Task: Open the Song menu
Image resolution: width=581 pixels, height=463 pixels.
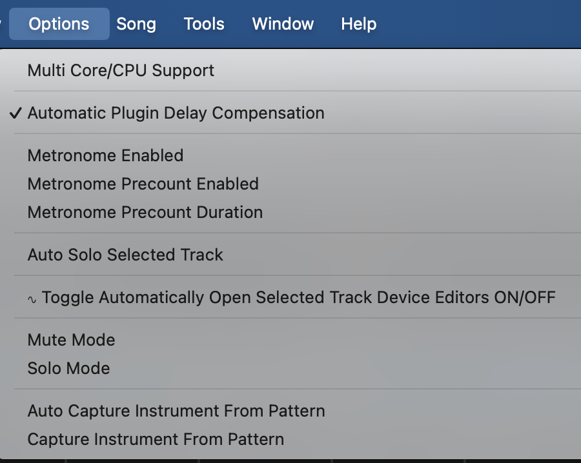Action: (136, 24)
